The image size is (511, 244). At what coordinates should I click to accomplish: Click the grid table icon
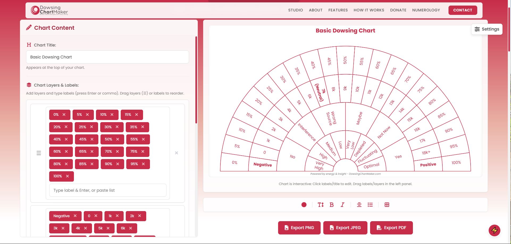click(x=387, y=205)
